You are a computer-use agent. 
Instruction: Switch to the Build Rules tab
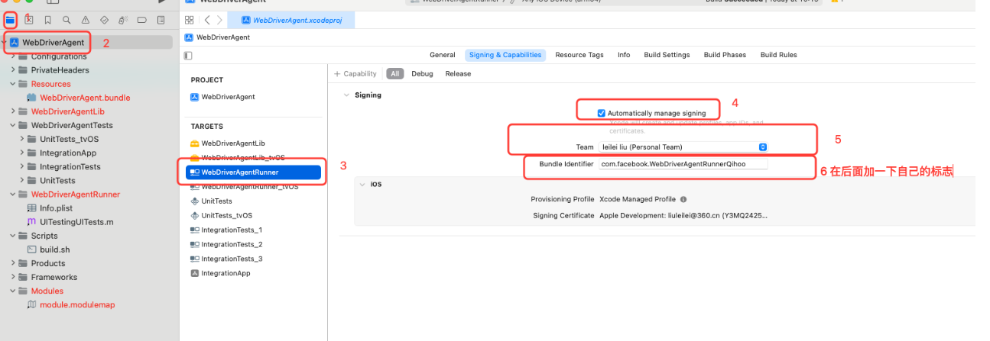click(779, 55)
